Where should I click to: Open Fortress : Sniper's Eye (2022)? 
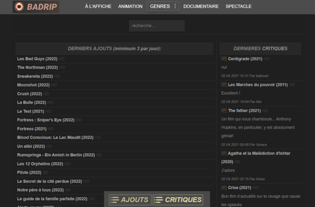coord(46,120)
